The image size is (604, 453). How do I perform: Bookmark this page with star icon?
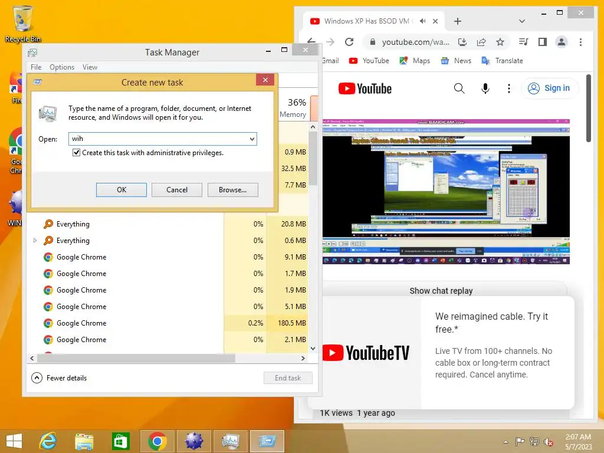pos(500,42)
